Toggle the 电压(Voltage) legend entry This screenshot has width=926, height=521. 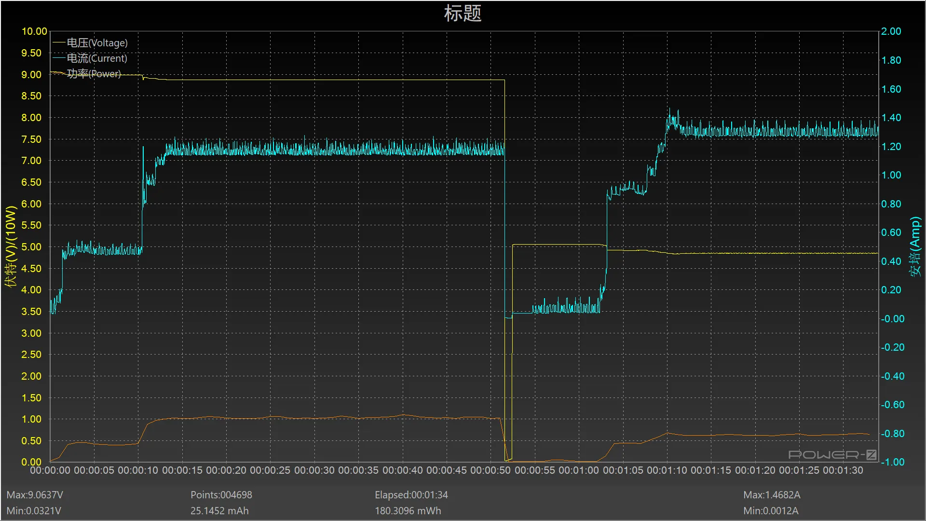click(x=97, y=43)
